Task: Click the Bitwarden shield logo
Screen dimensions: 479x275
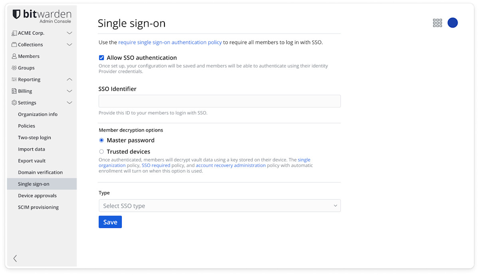Action: [x=16, y=14]
